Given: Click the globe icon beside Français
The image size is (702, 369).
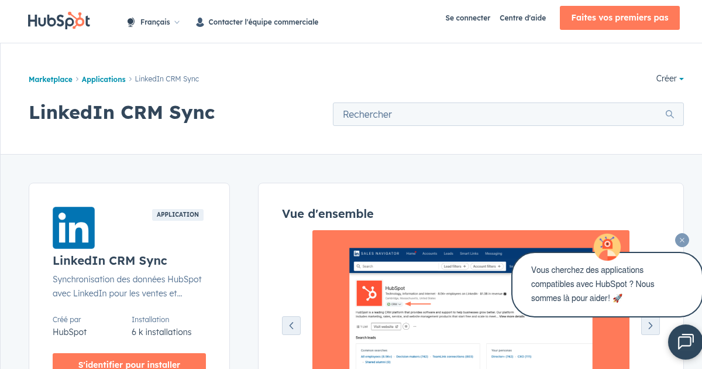Looking at the screenshot, I should tap(130, 21).
